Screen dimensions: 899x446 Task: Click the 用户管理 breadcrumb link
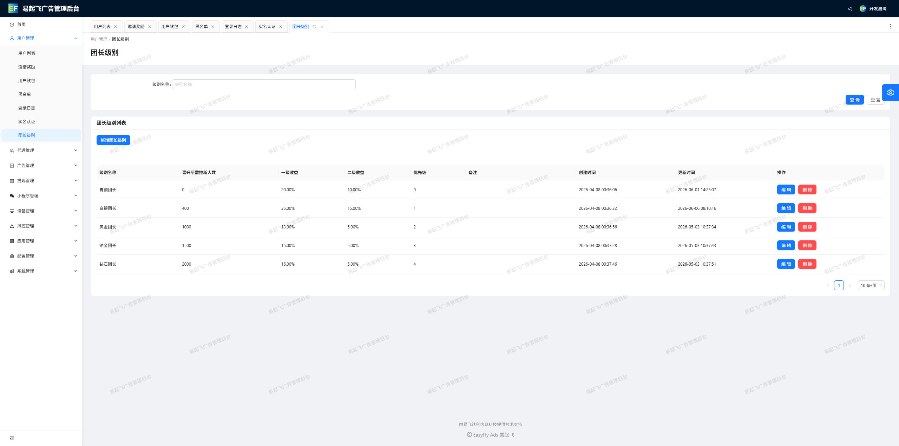tap(99, 39)
